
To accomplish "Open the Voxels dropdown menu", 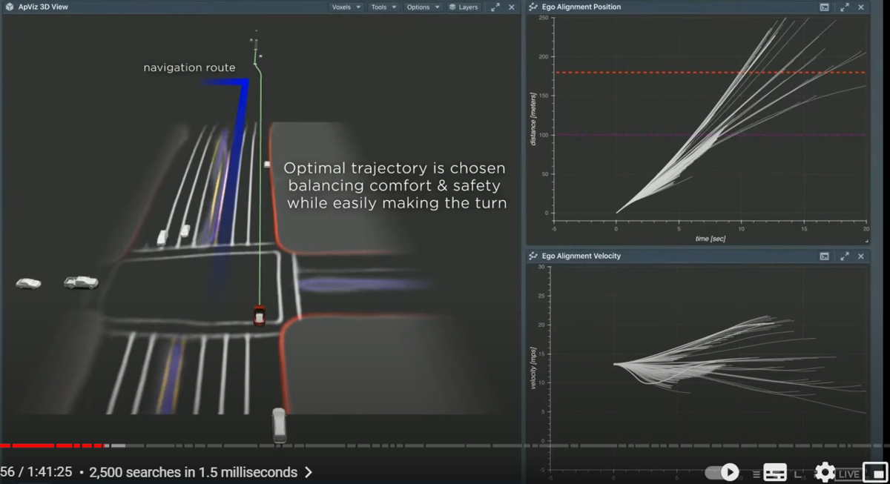I will 346,7.
